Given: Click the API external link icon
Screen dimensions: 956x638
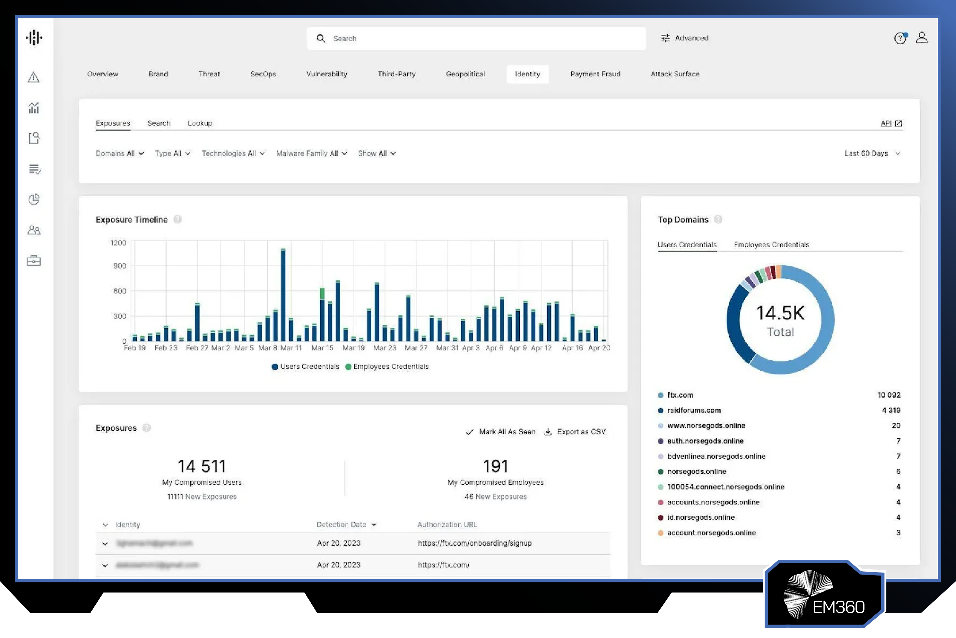Looking at the screenshot, I should click(898, 123).
